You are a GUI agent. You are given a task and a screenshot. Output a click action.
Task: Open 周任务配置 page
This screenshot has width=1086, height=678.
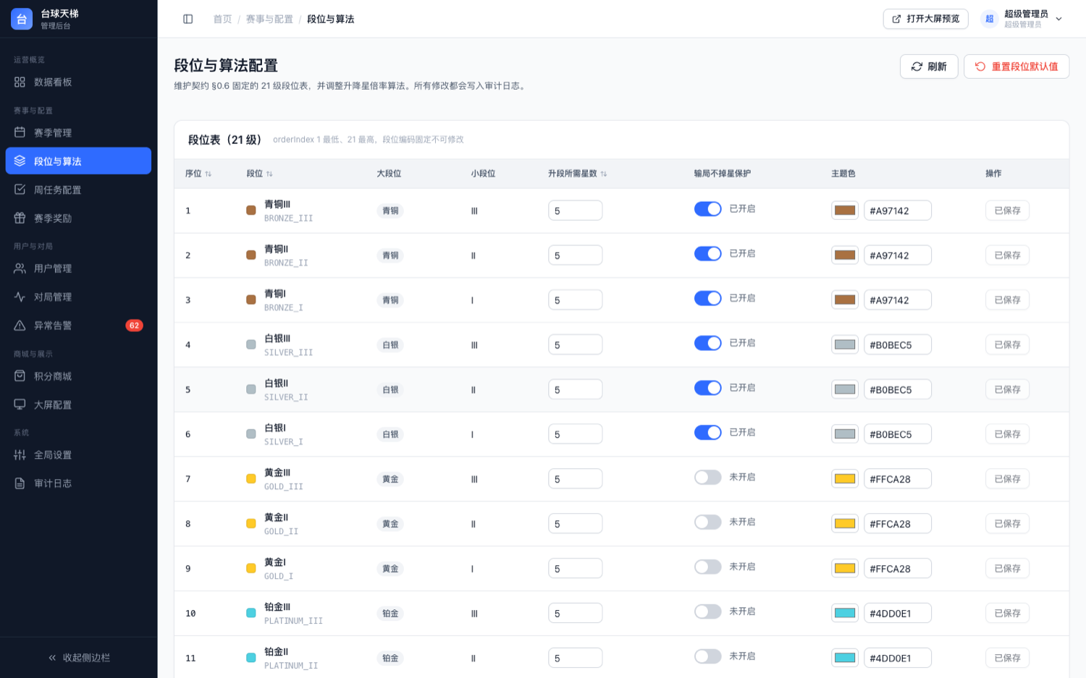(x=78, y=190)
